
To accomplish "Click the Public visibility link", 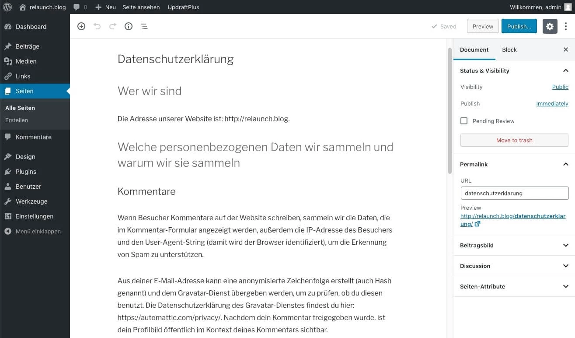I will (560, 87).
